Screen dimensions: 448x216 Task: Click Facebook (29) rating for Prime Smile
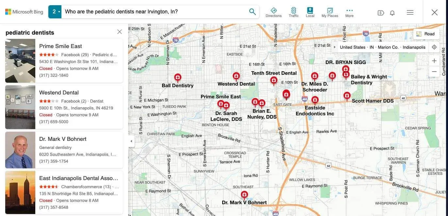(75, 55)
